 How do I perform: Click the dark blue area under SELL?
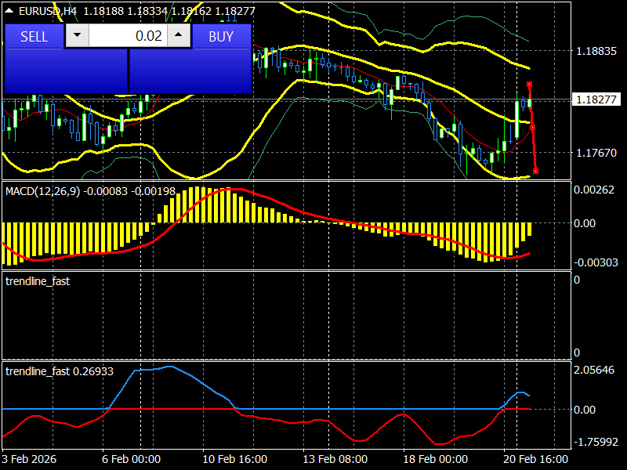coord(67,71)
